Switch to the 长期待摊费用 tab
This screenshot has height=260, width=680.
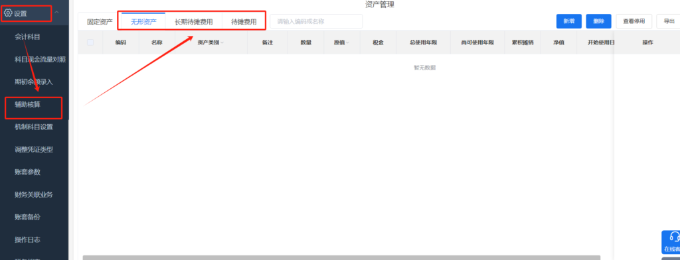193,22
